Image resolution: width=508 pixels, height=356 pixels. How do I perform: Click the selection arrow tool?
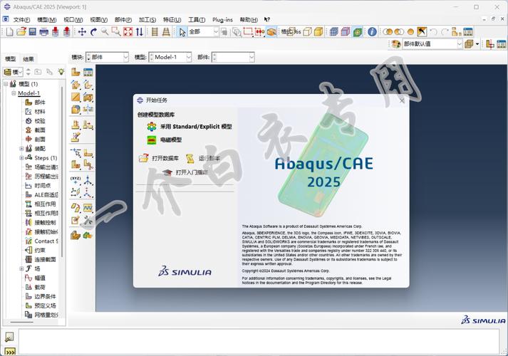click(x=182, y=32)
